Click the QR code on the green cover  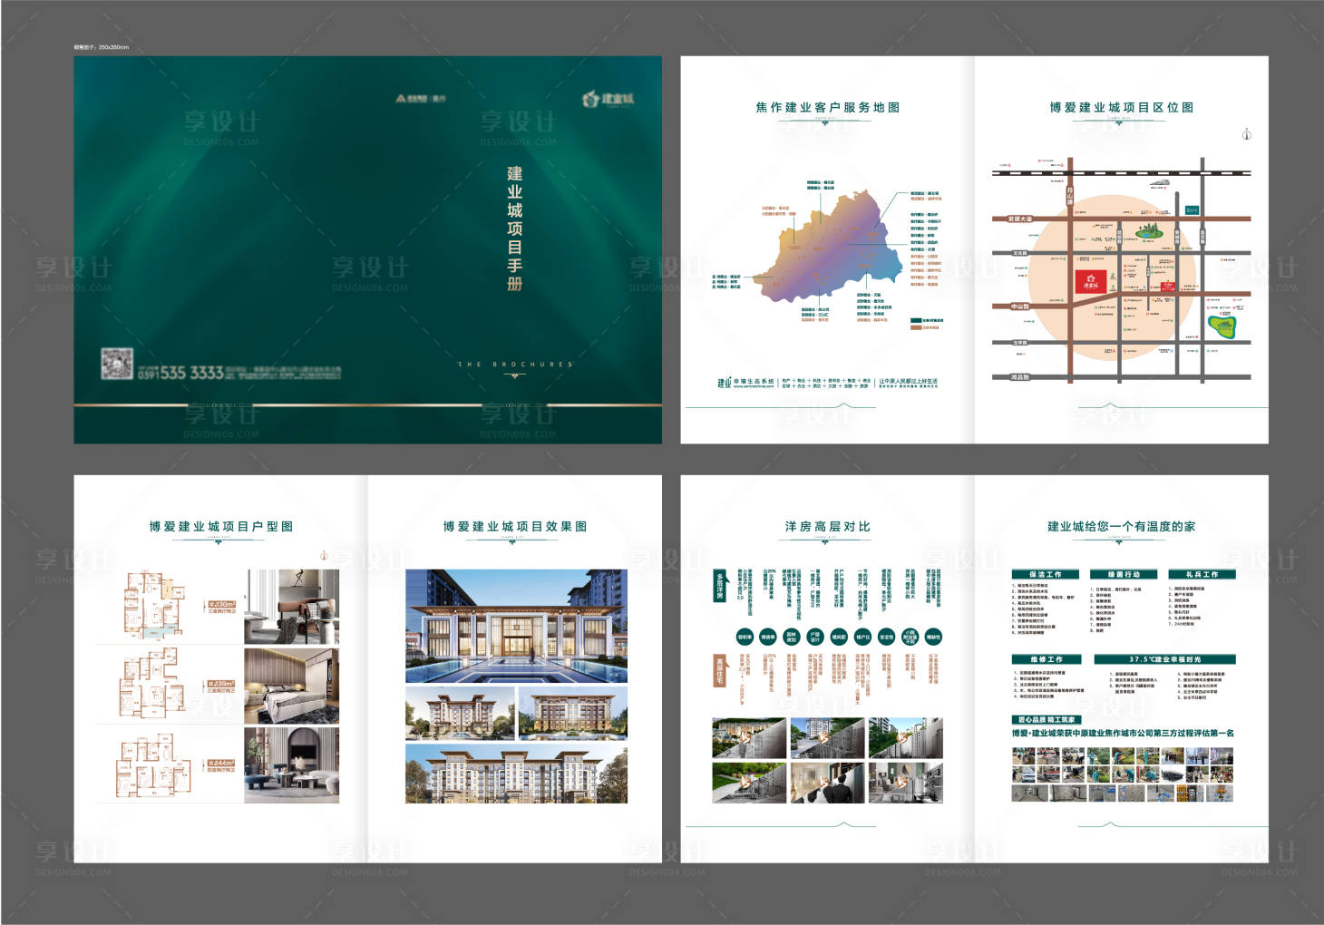click(116, 365)
